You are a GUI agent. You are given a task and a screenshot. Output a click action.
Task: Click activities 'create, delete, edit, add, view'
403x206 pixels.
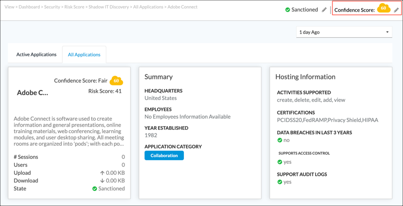pos(311,100)
